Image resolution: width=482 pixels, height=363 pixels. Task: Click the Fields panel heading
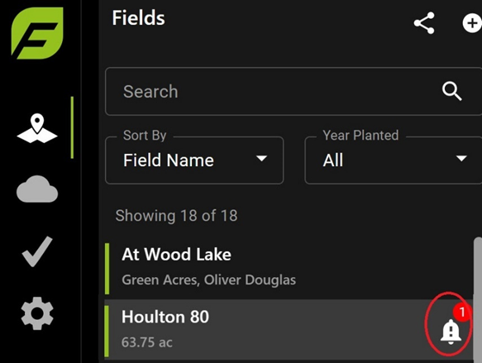[138, 18]
